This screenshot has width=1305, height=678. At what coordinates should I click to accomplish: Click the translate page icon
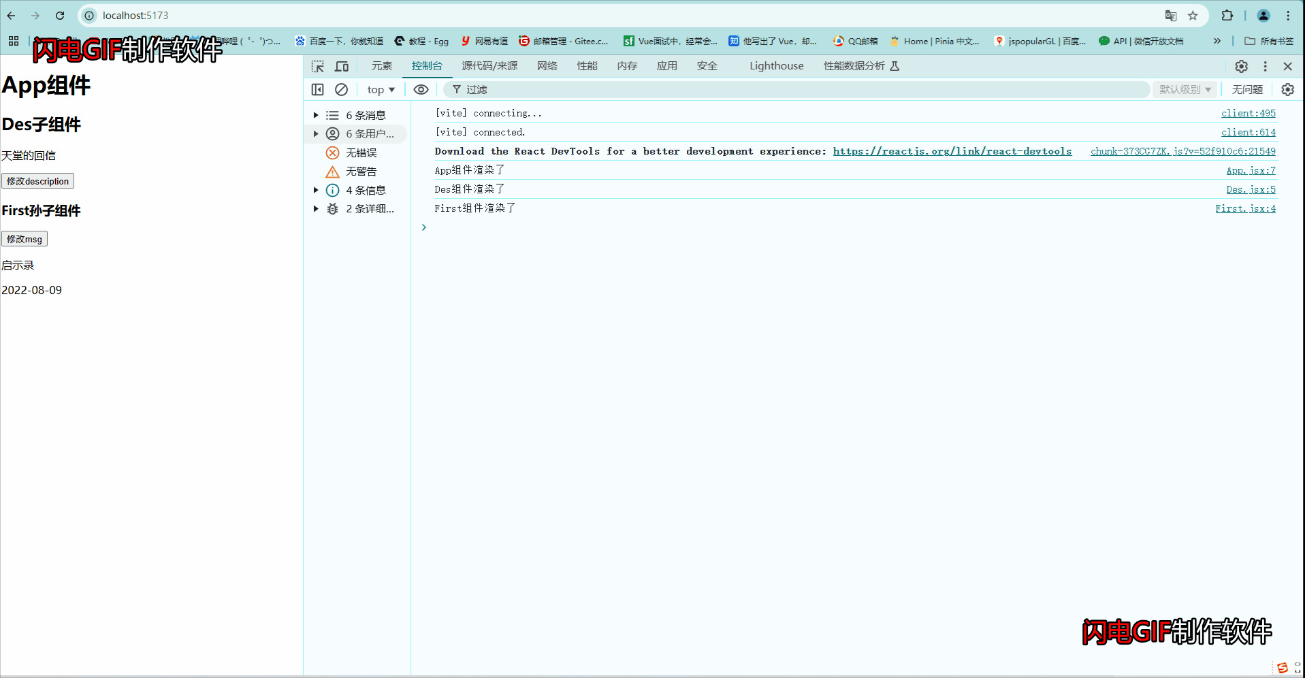coord(1171,15)
